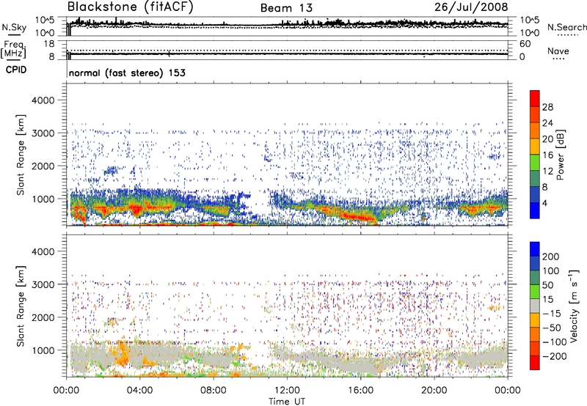
Task: Click the '12' power color bar label
Action: 547,171
